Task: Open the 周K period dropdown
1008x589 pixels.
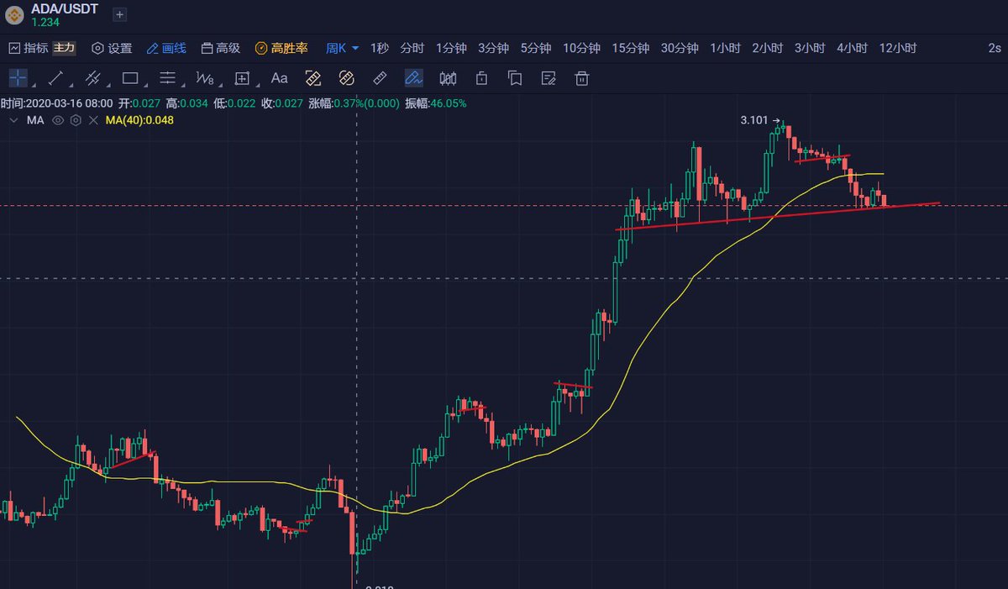Action: click(343, 48)
